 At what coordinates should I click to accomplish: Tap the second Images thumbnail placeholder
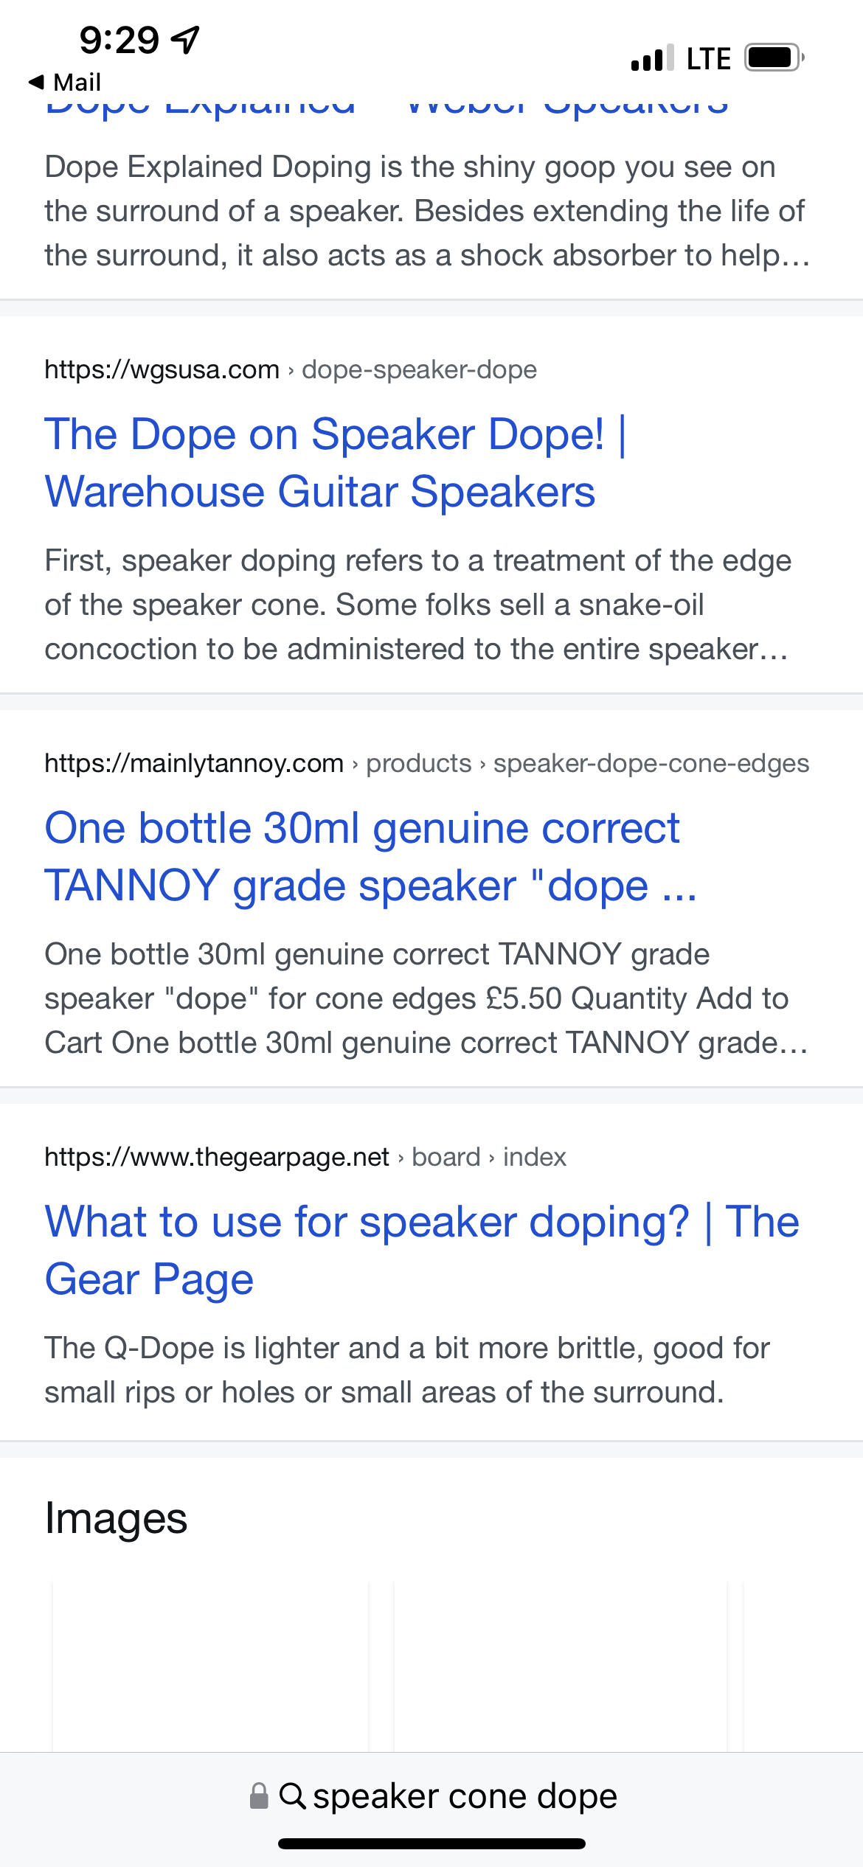[x=561, y=1666]
